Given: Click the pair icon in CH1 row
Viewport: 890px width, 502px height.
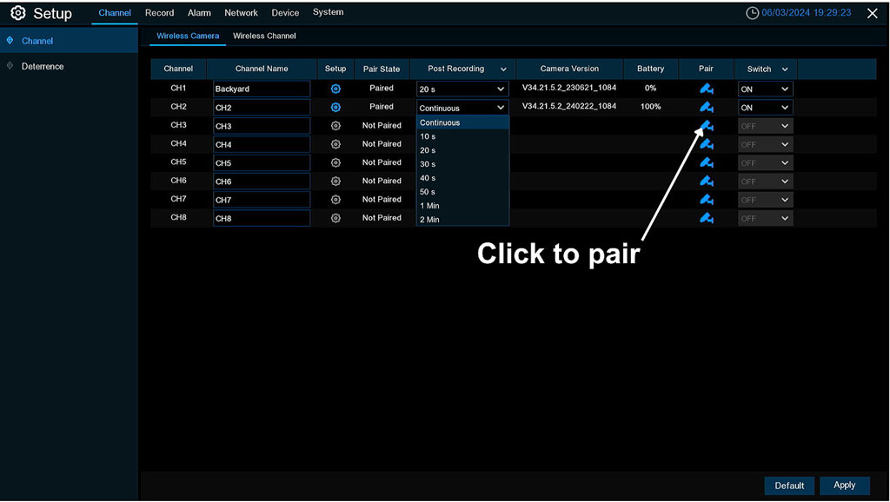Looking at the screenshot, I should click(x=707, y=89).
